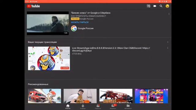Tap the В ЭФИРЕ live badge
The height and width of the screenshot is (110, 196).
(x=65, y=68)
